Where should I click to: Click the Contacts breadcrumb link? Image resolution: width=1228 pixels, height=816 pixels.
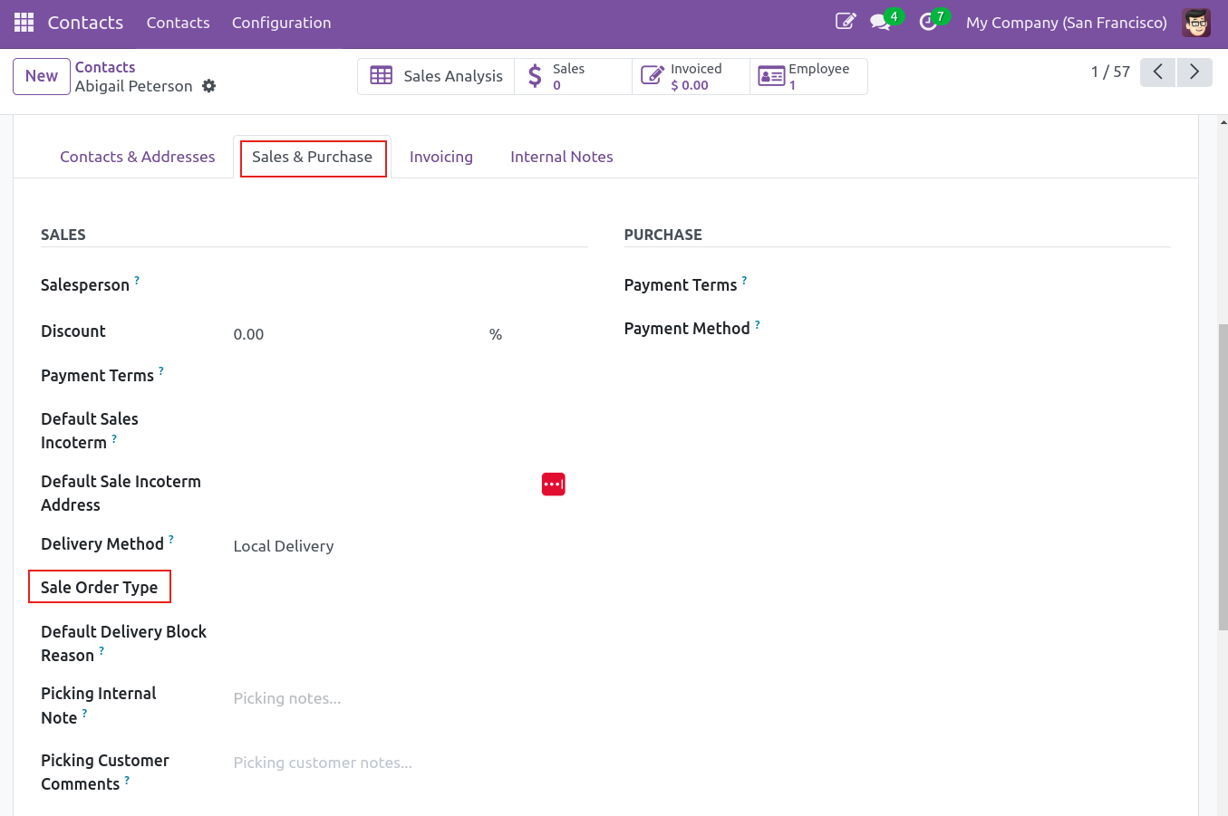105,67
